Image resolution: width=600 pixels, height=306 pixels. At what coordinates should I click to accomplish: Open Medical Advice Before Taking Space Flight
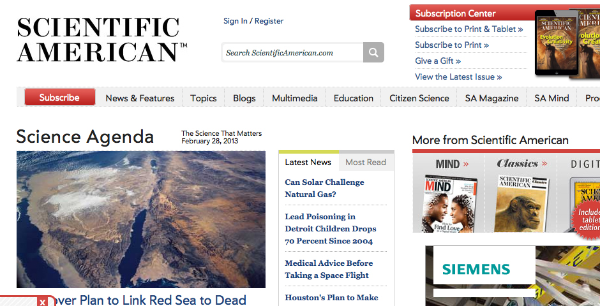coord(329,269)
